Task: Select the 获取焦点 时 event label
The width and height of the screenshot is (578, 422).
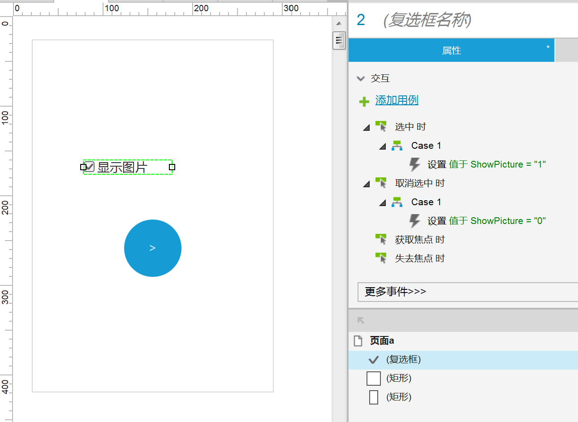Action: (420, 240)
